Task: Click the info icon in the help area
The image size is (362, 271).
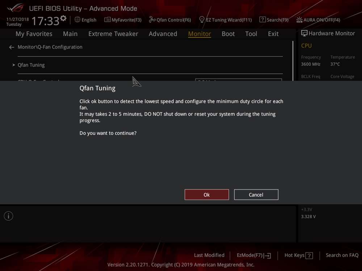Action: [x=8, y=216]
